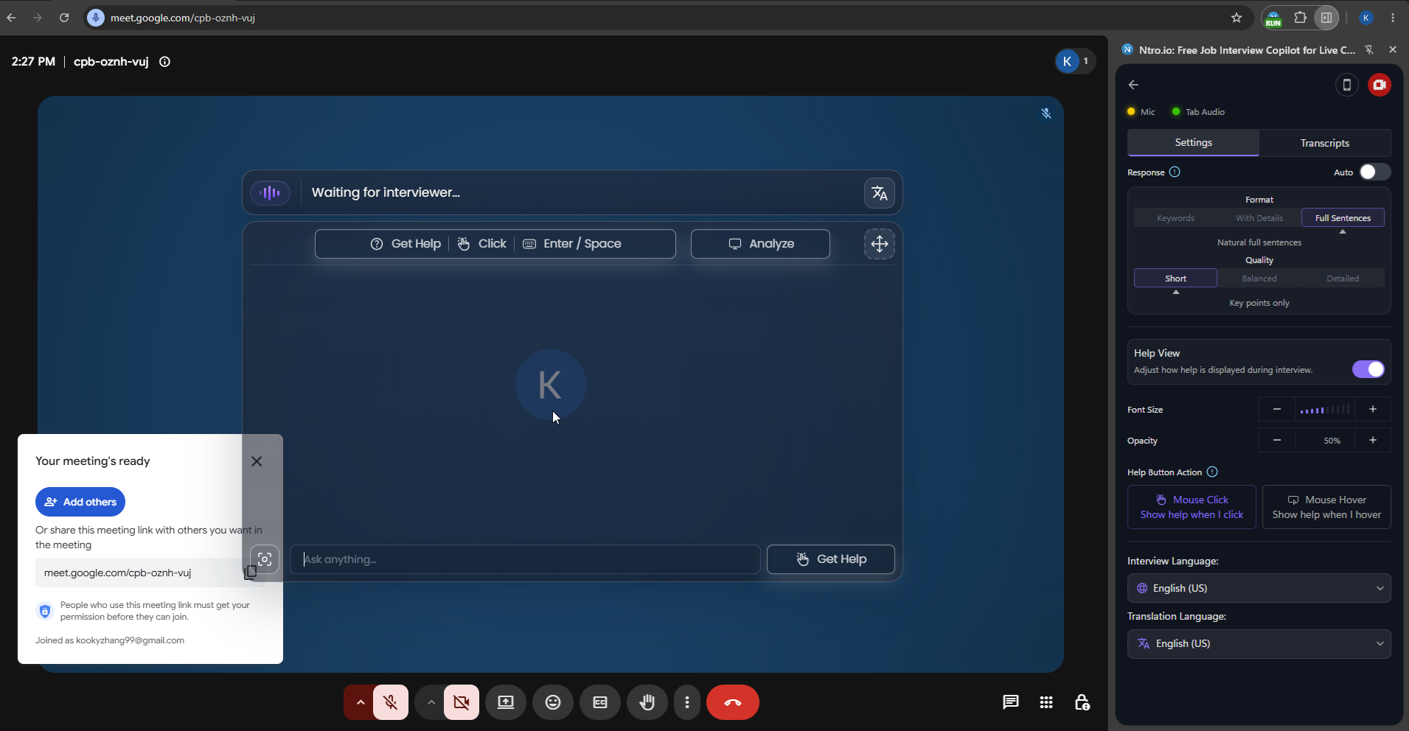Open Chrome three-dot menu
Image resolution: width=1409 pixels, height=731 pixels.
(x=1393, y=18)
